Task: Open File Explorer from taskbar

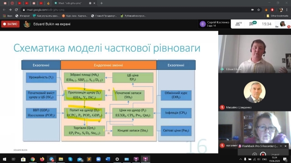Action: [61, 159]
